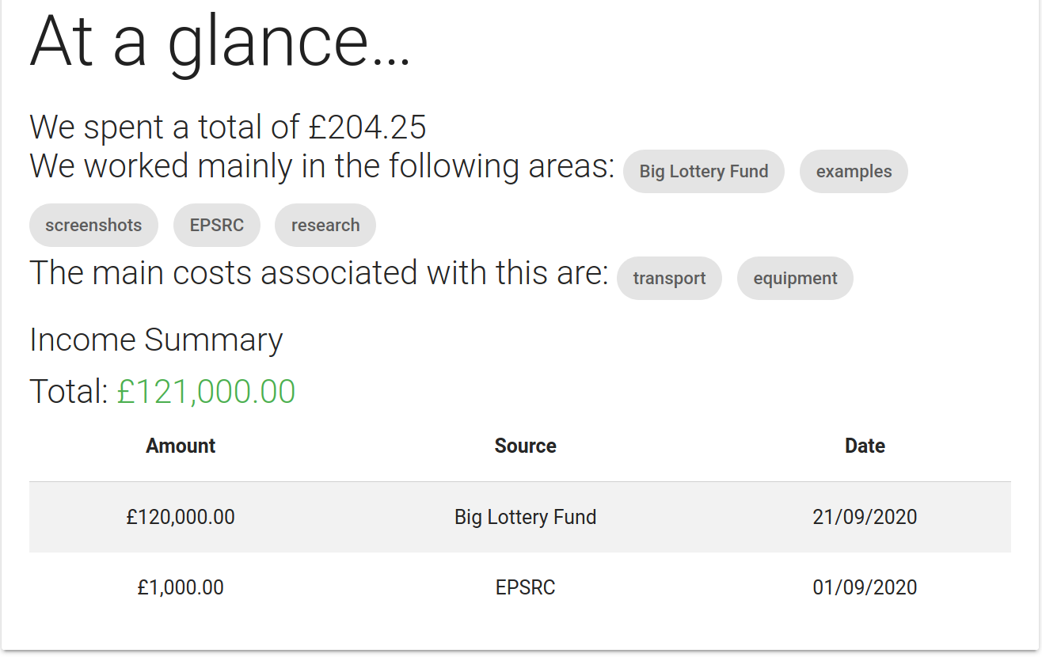This screenshot has width=1042, height=657.
Task: Click the 01/09/2020 date cell
Action: point(865,587)
